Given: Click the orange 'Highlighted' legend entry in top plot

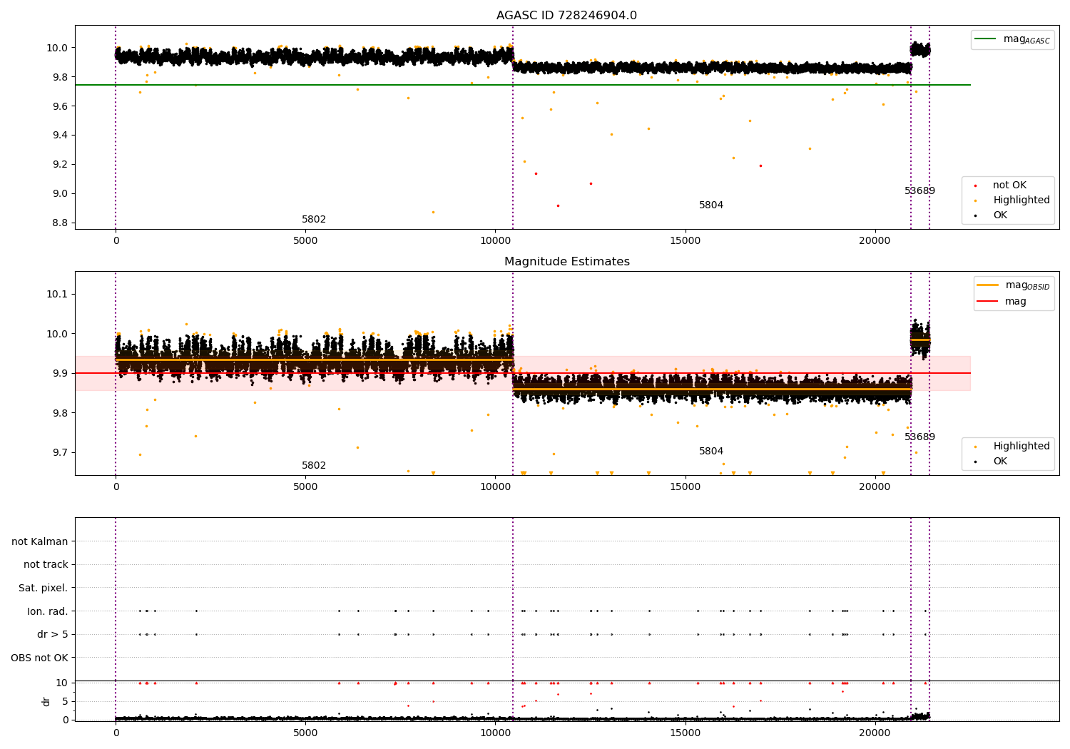Looking at the screenshot, I should pyautogui.click(x=1009, y=200).
